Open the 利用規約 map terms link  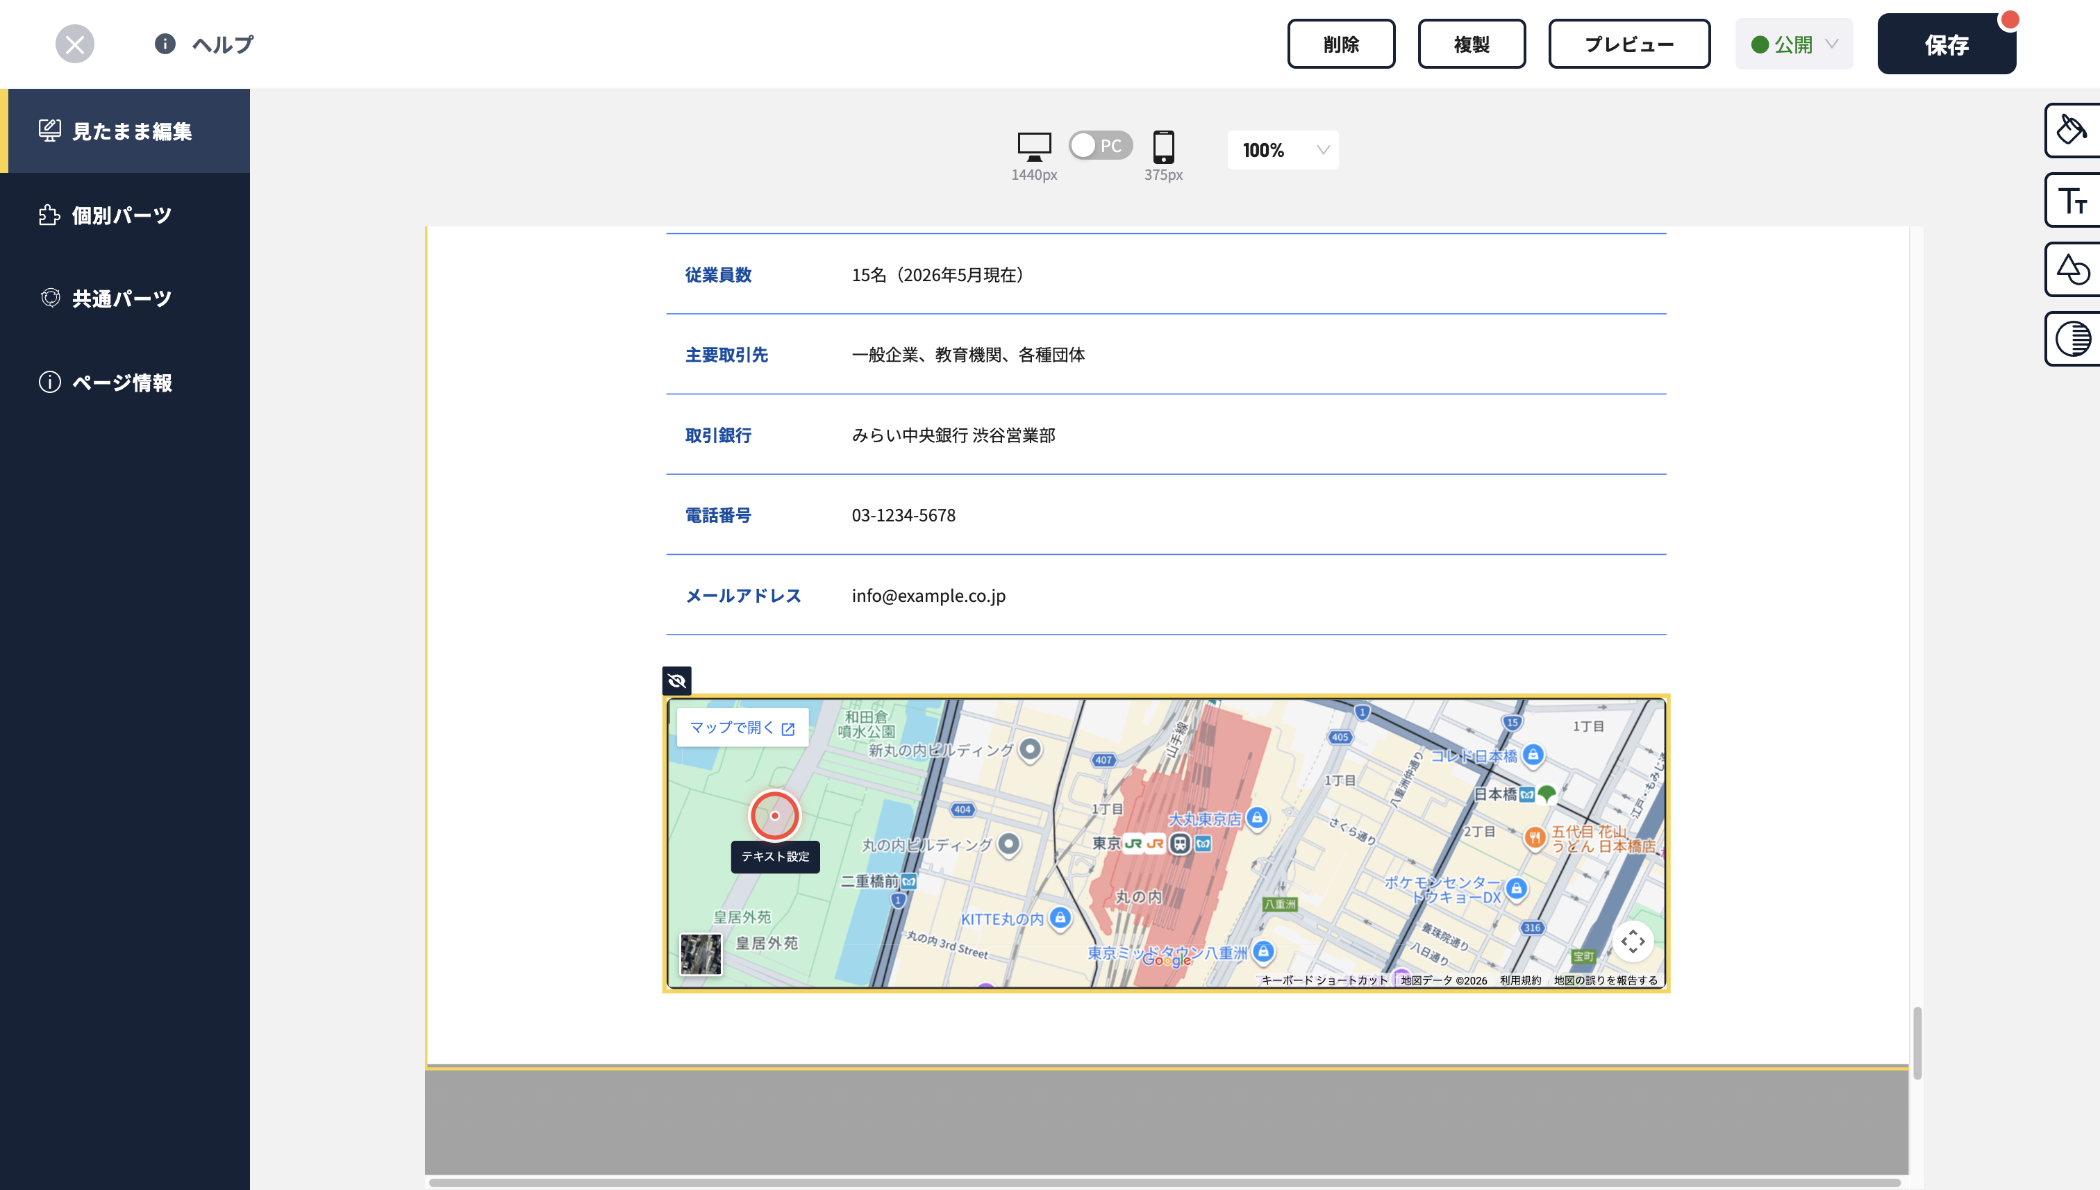point(1520,980)
